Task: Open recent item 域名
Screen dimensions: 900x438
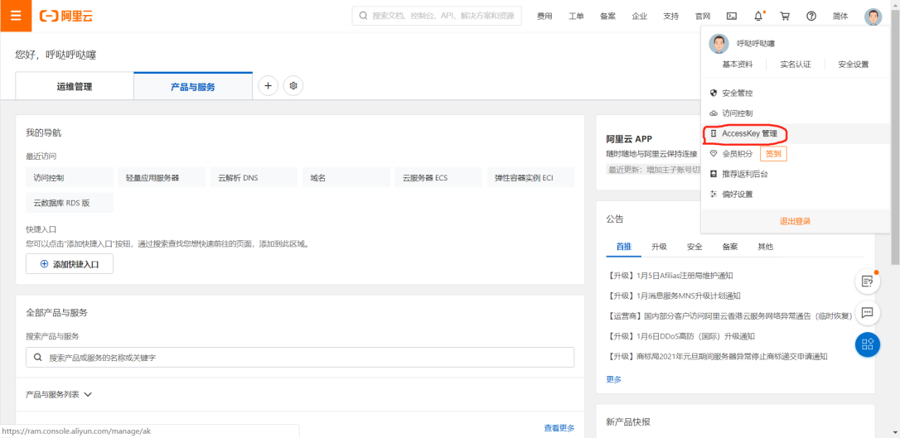Action: point(346,178)
